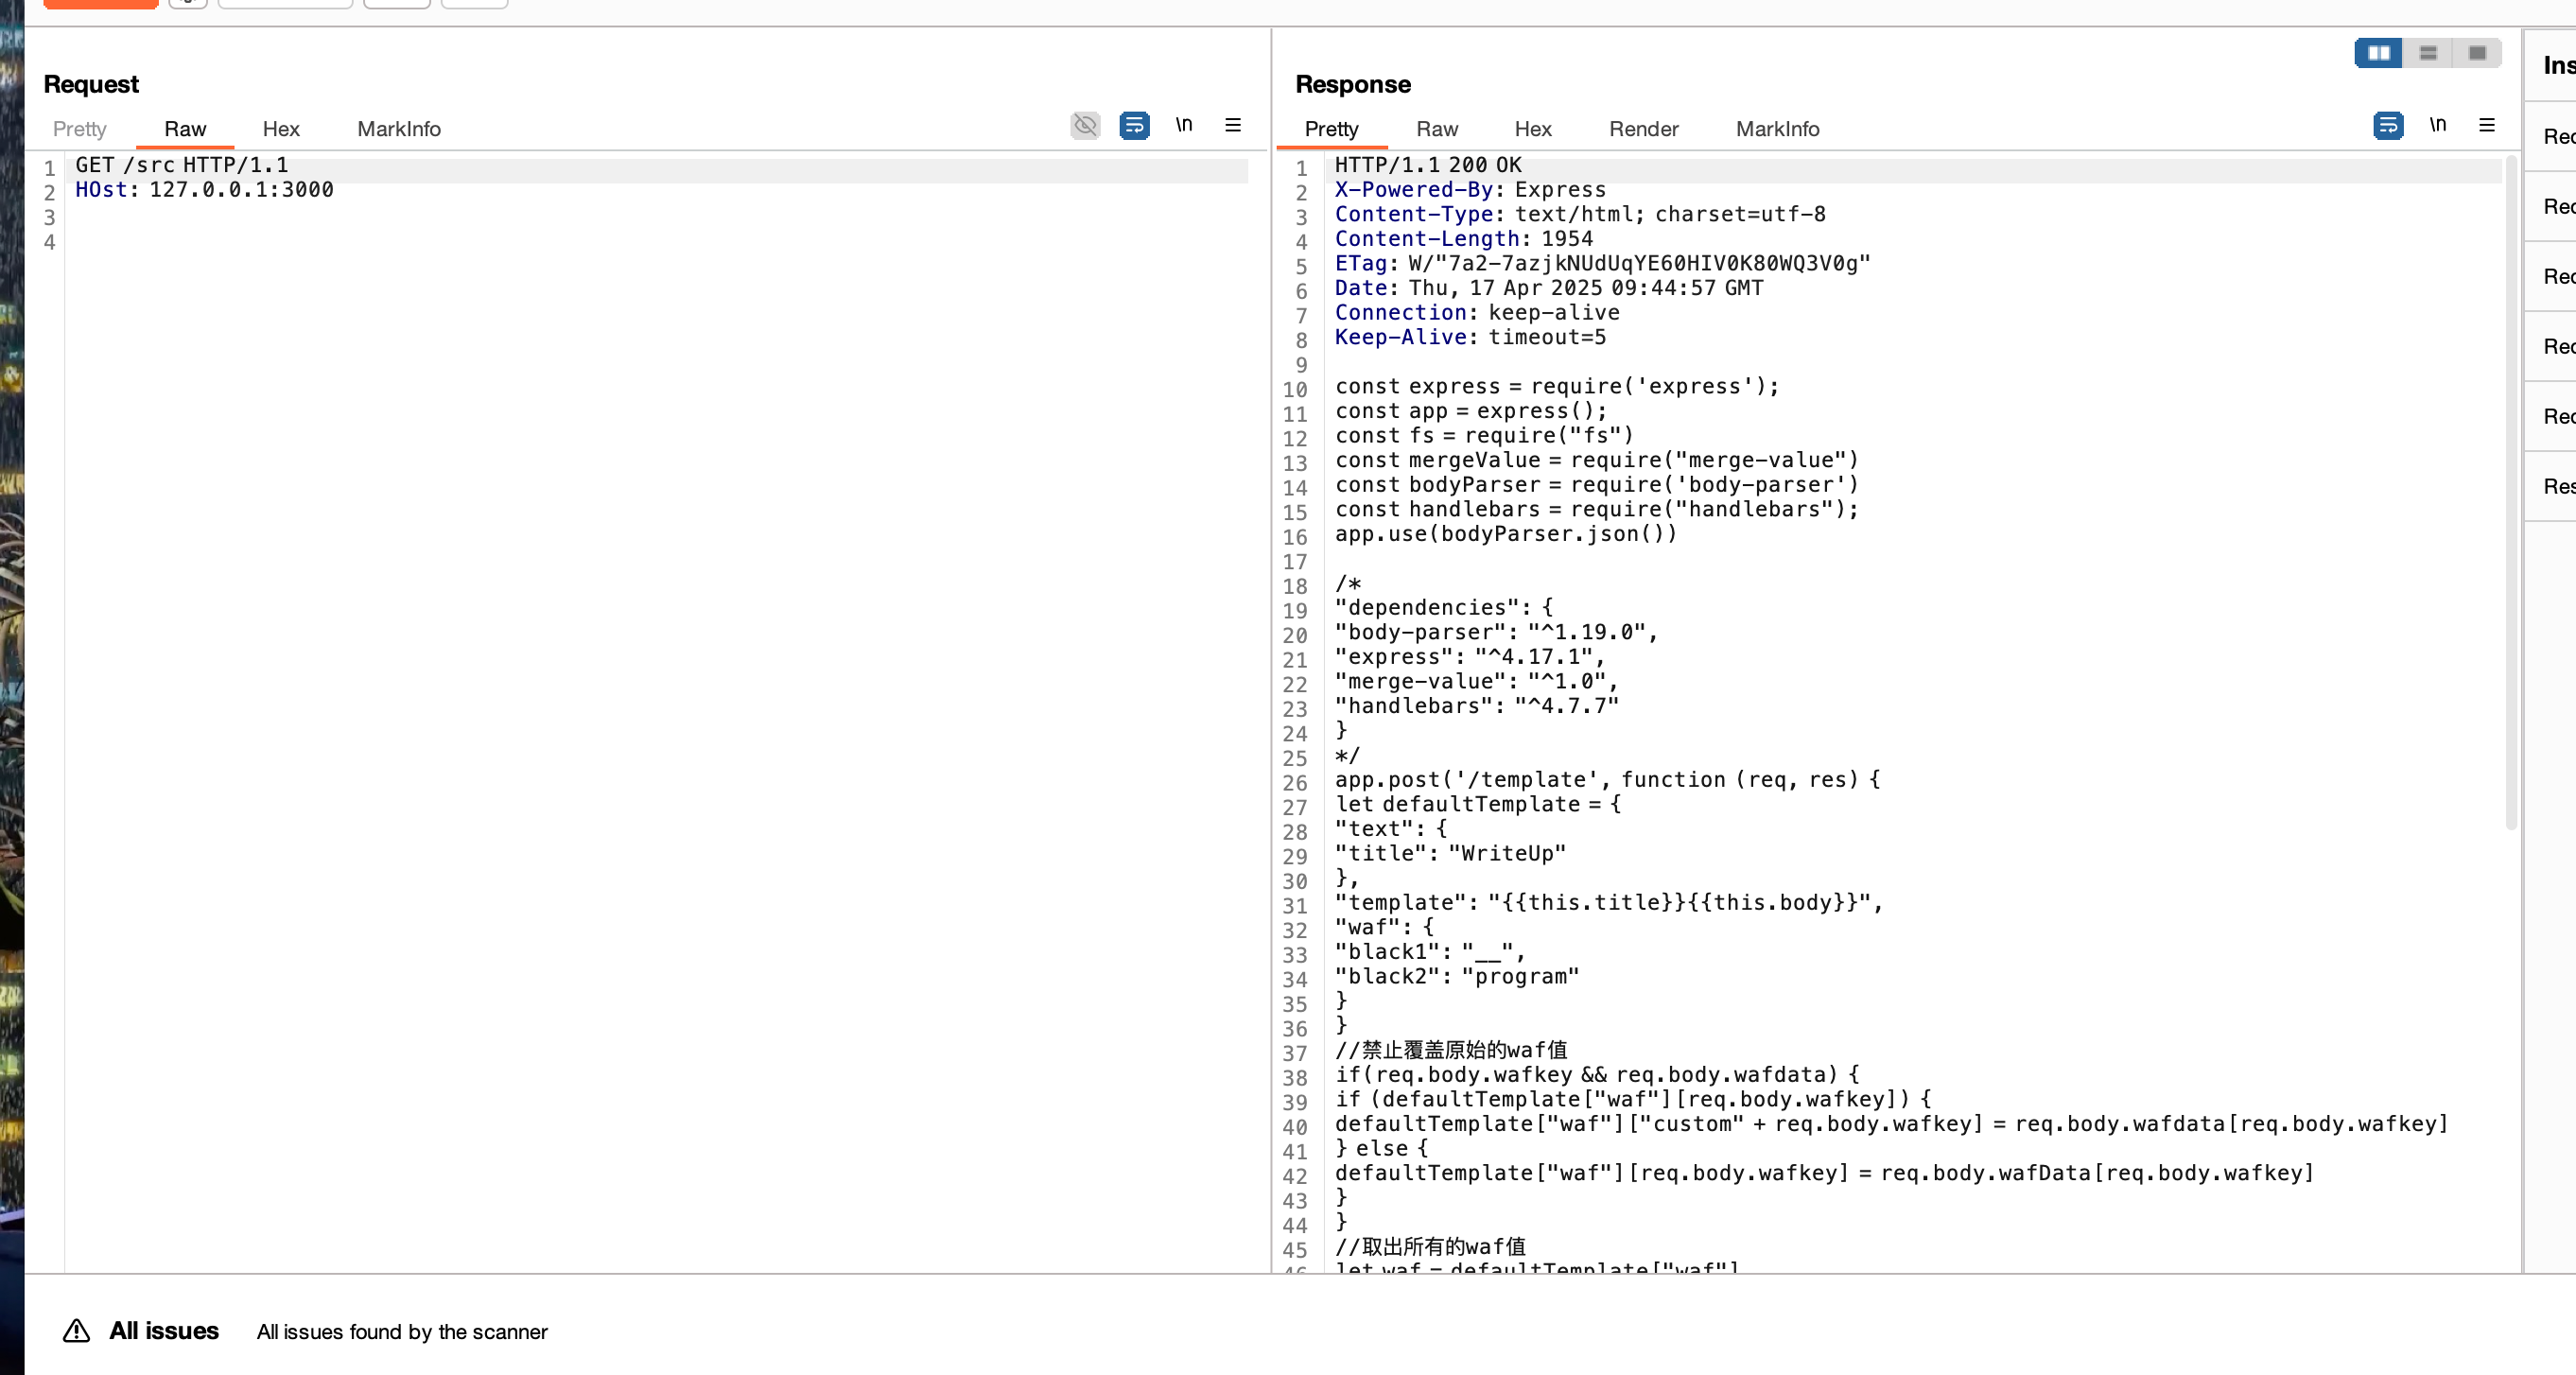Switch to the stacked layout view
2576x1375 pixels.
coord(2428,53)
